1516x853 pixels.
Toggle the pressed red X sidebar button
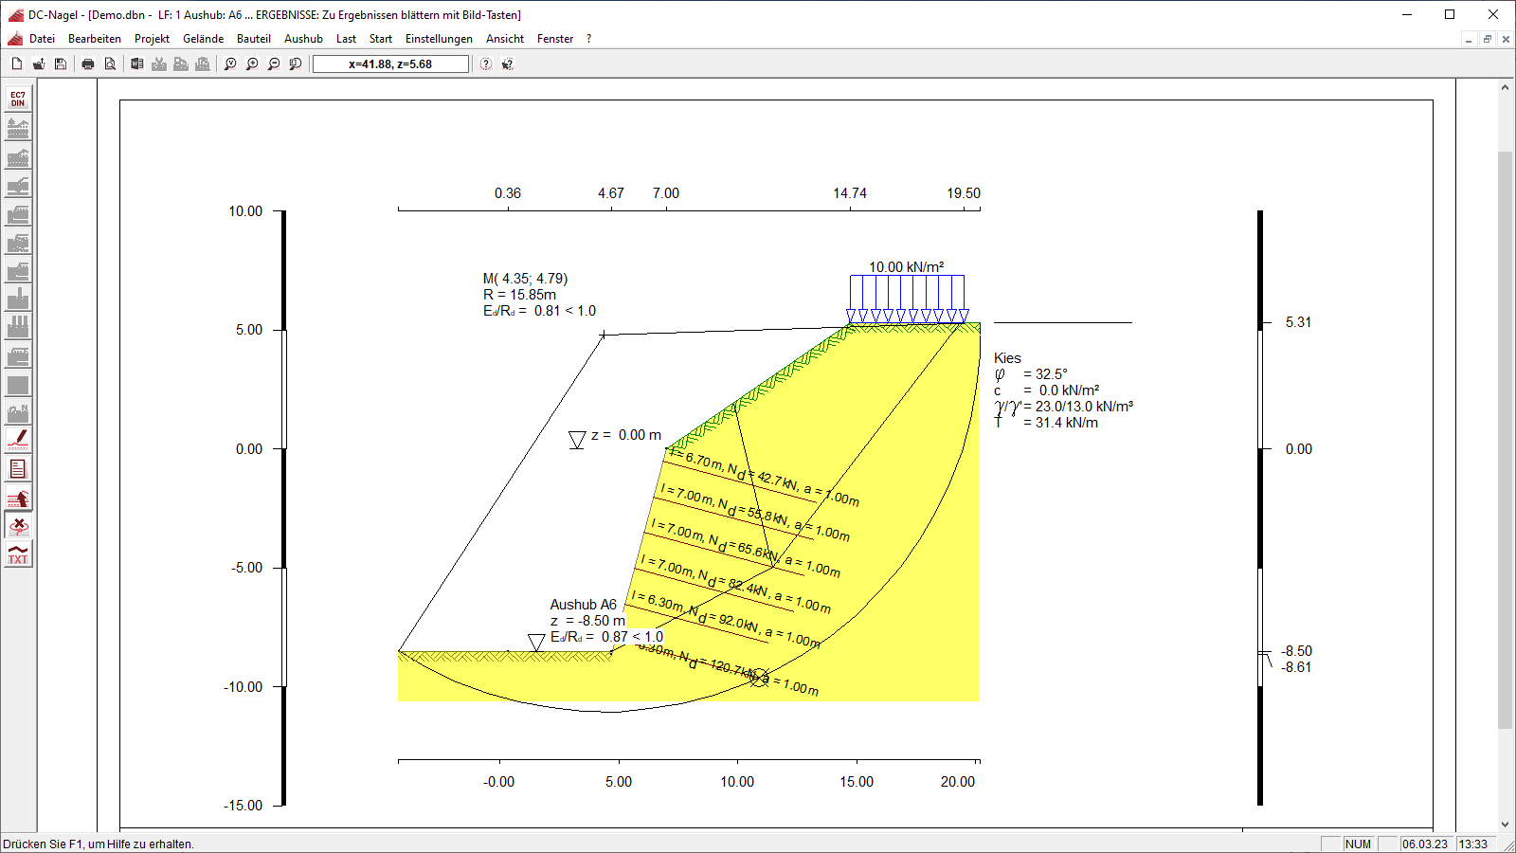click(x=18, y=525)
